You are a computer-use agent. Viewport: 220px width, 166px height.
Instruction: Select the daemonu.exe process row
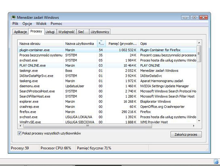pyautogui.click(x=107, y=86)
